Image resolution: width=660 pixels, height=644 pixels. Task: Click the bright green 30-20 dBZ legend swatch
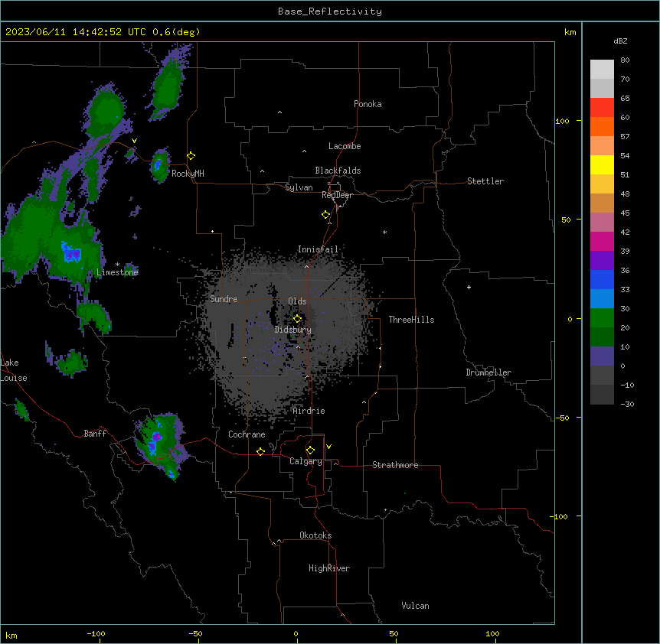click(602, 318)
